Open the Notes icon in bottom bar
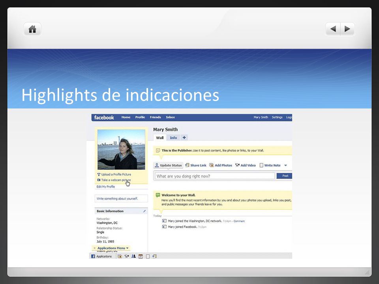Image resolution: width=379 pixels, height=284 pixels. pos(148,256)
